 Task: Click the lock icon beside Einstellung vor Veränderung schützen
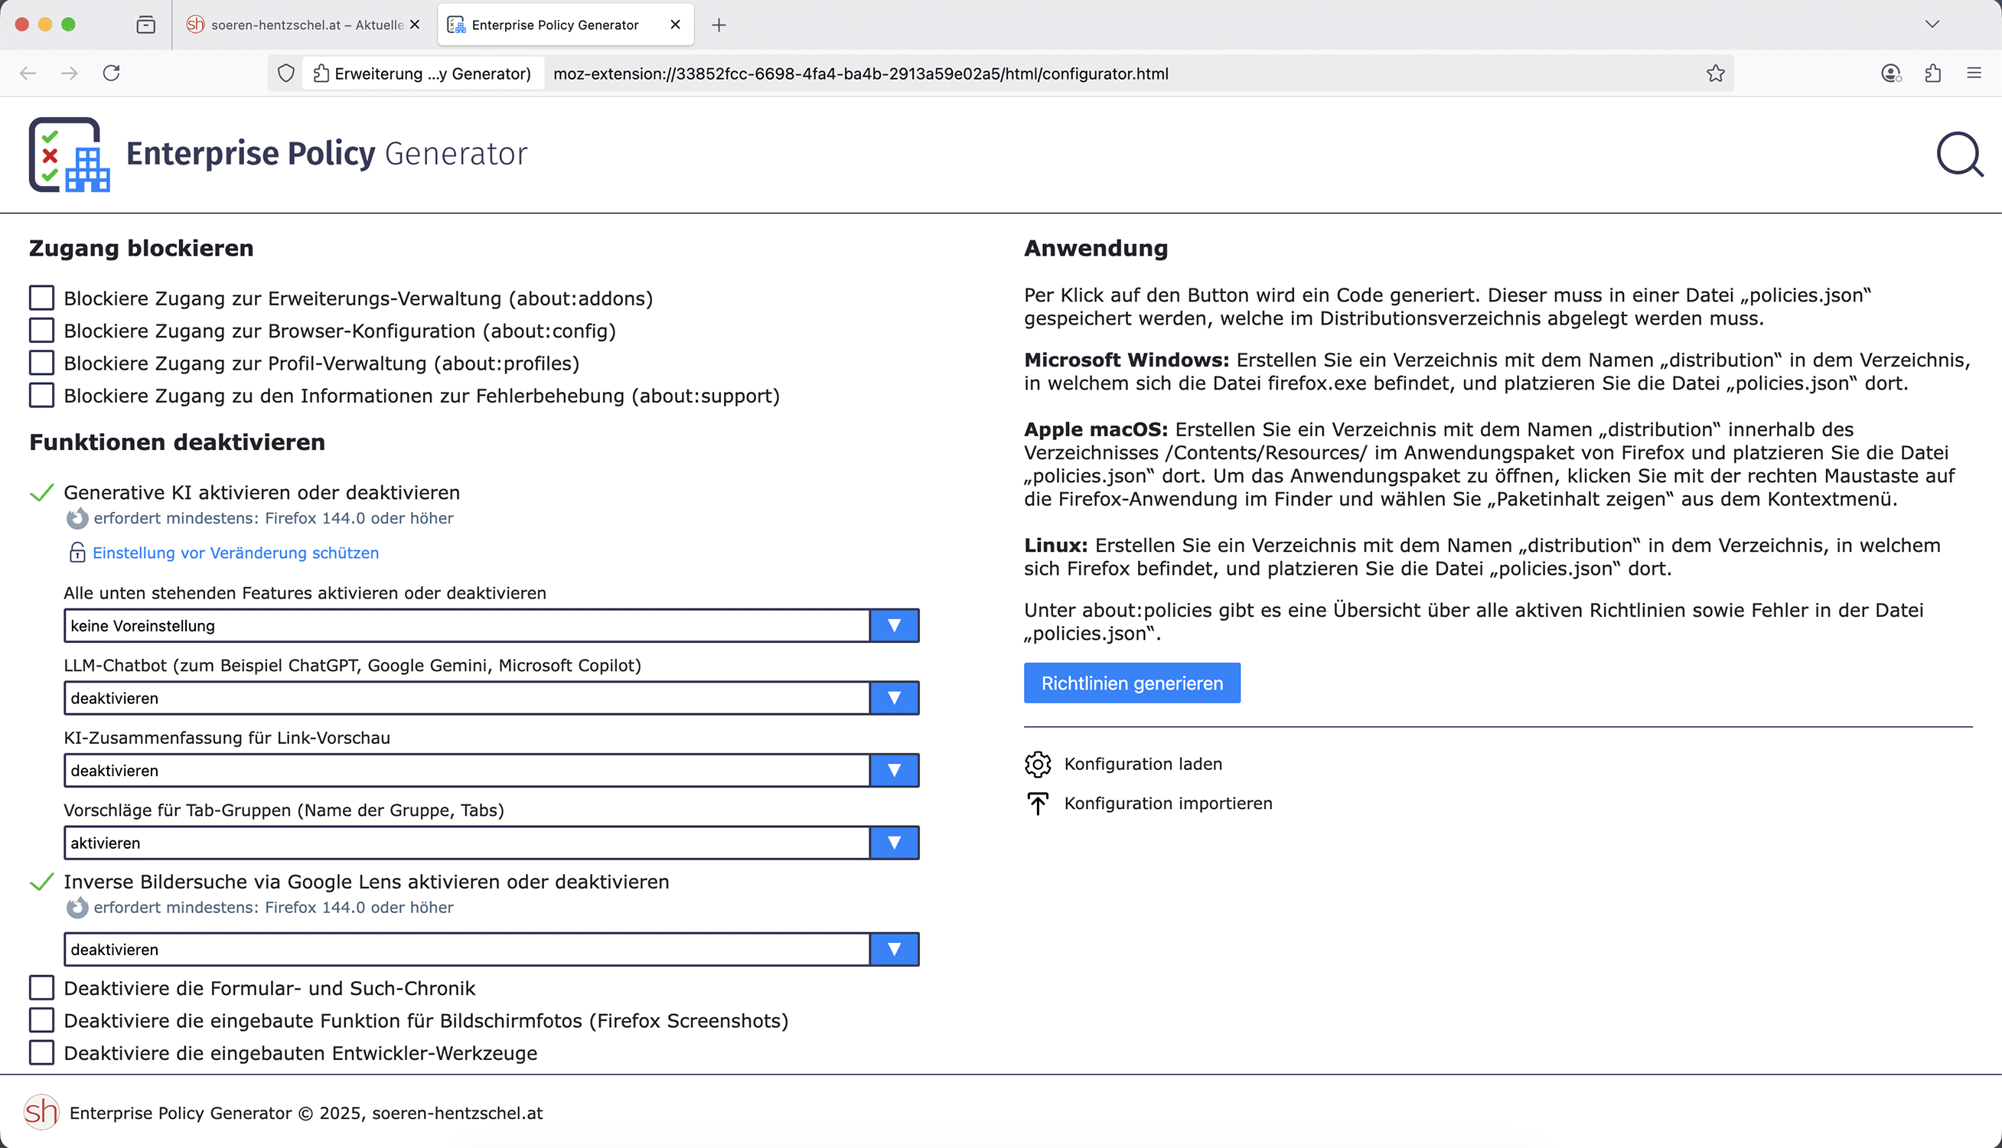click(77, 553)
